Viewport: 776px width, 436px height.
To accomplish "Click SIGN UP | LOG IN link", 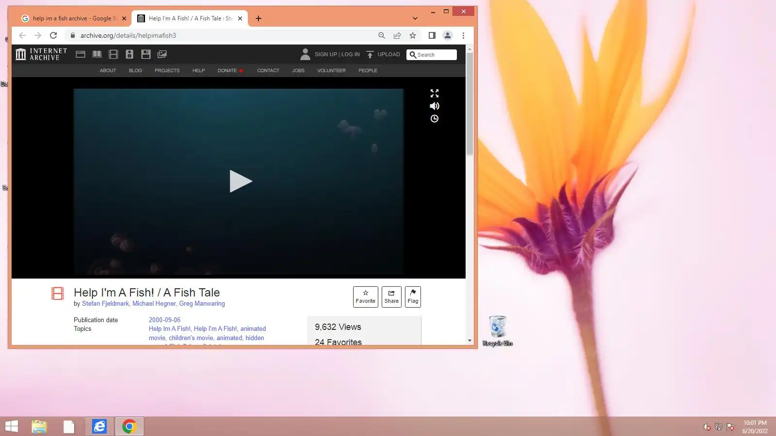I will pos(337,54).
